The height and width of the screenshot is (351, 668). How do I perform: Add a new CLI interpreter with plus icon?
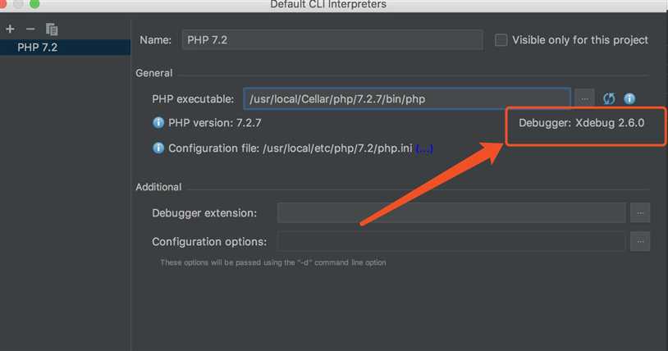point(10,29)
